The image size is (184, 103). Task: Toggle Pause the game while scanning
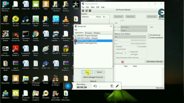[115, 58]
